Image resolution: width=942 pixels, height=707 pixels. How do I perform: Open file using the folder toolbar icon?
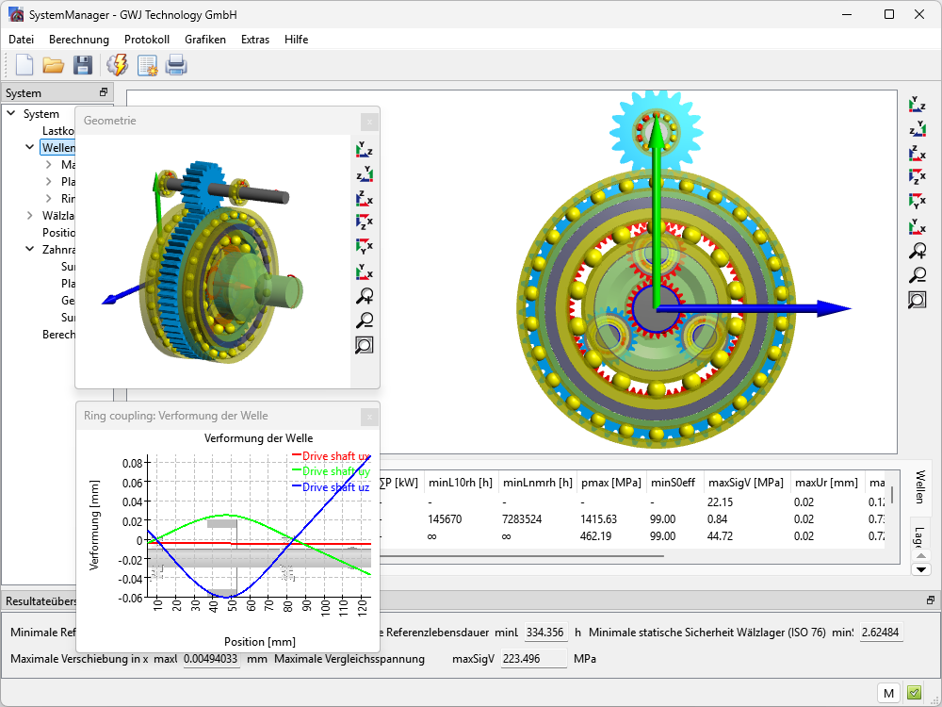pyautogui.click(x=53, y=65)
